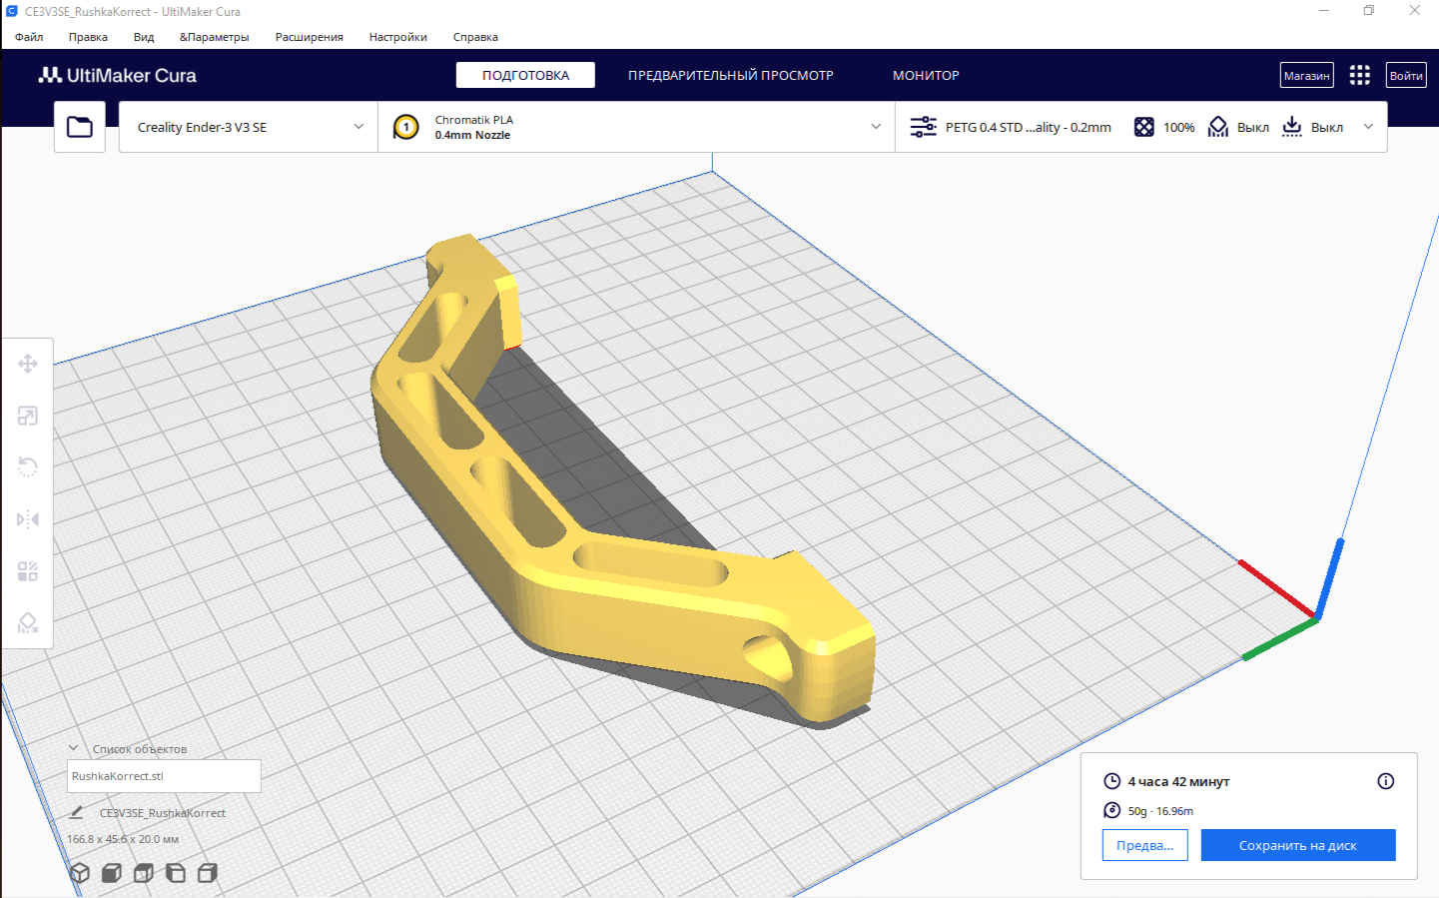
Task: Switch to 3D perspective view cube icon
Action: [x=80, y=873]
